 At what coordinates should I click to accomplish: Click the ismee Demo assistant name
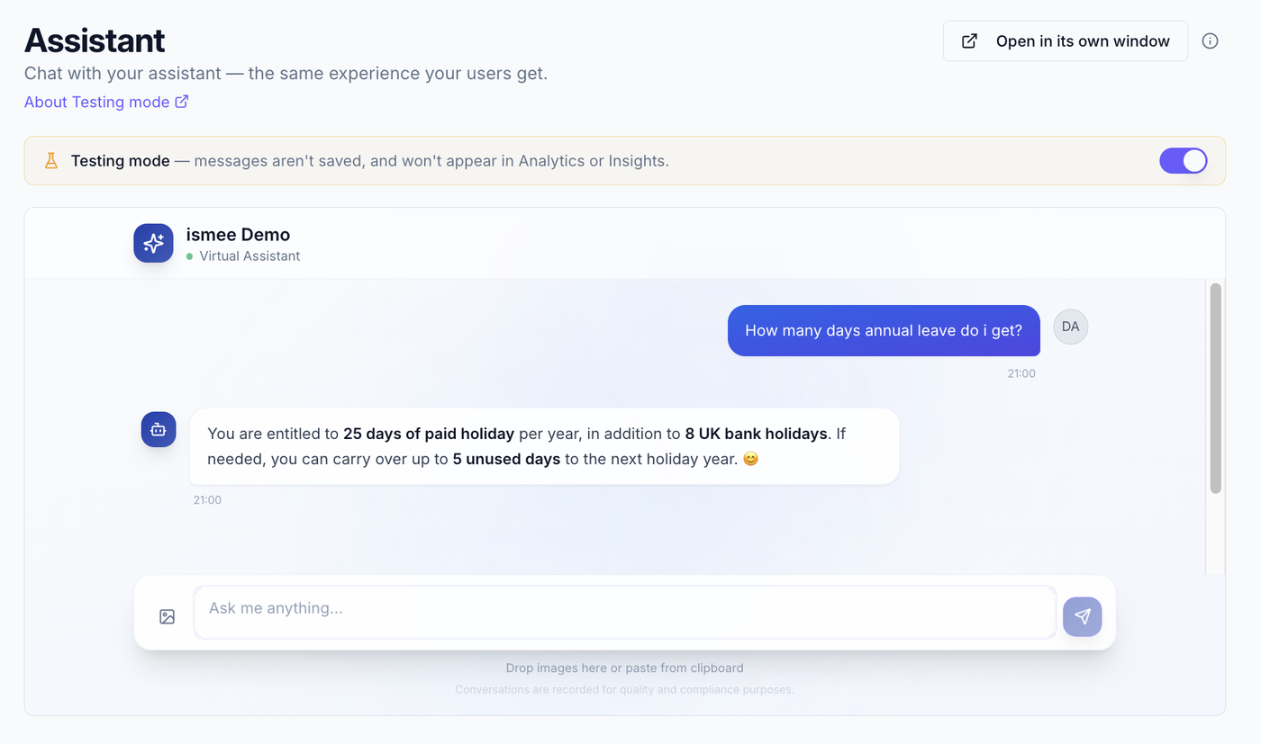tap(238, 235)
